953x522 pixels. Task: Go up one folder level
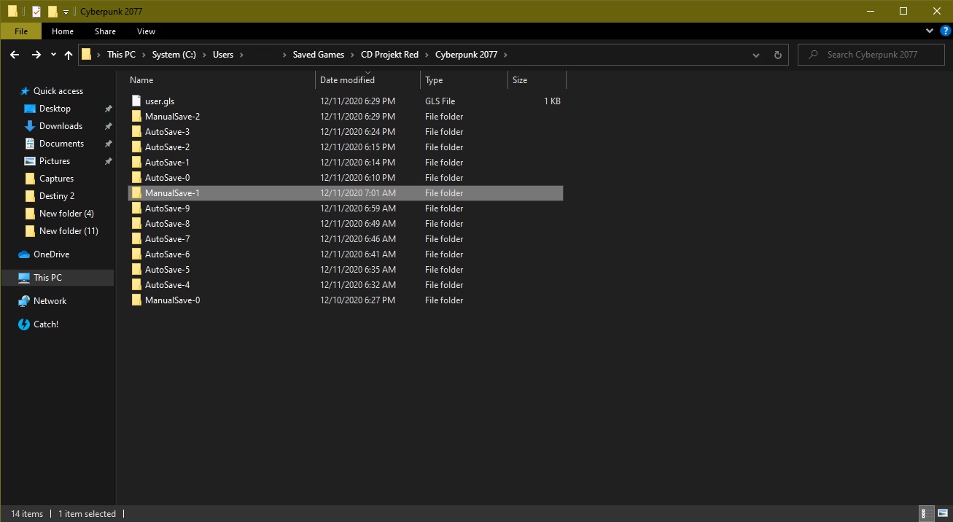69,55
